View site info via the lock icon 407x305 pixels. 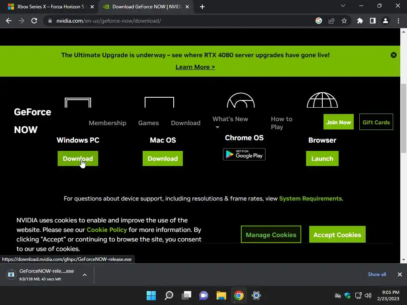(x=50, y=21)
